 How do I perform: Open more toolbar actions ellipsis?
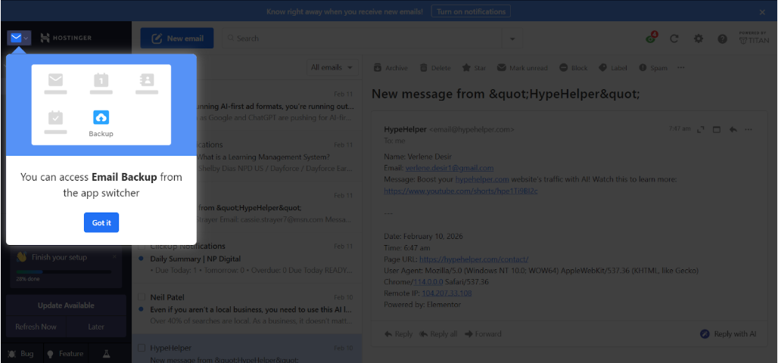681,67
